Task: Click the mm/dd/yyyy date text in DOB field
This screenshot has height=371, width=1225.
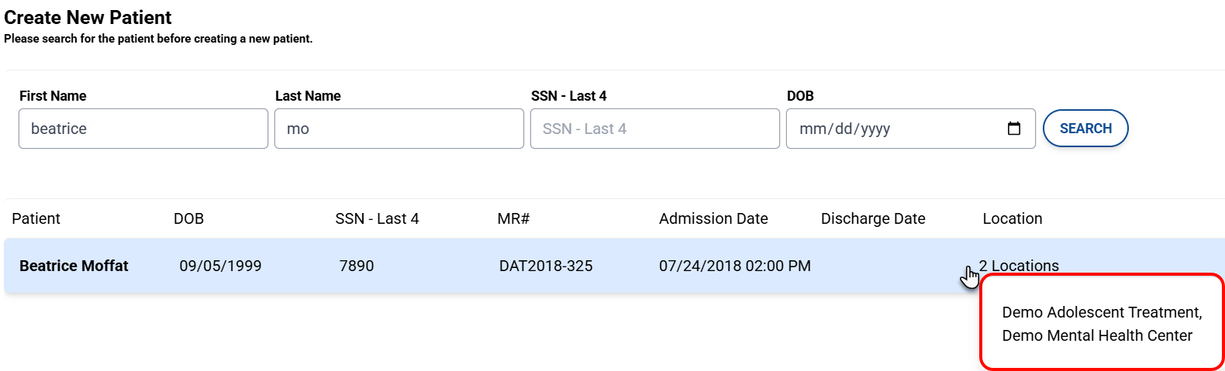Action: click(x=844, y=129)
